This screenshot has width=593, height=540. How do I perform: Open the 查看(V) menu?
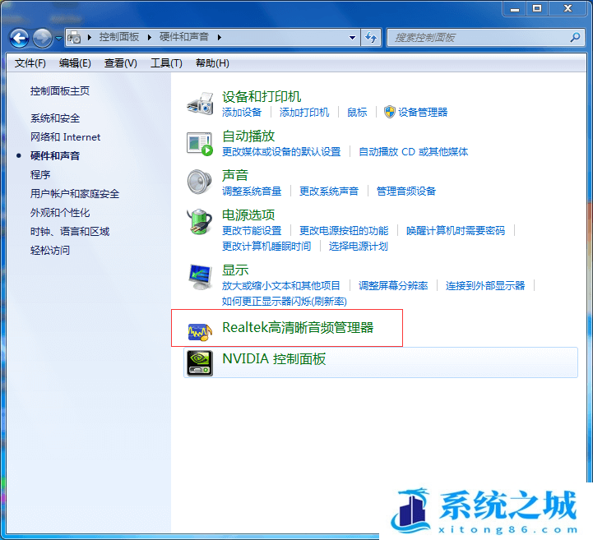(120, 63)
